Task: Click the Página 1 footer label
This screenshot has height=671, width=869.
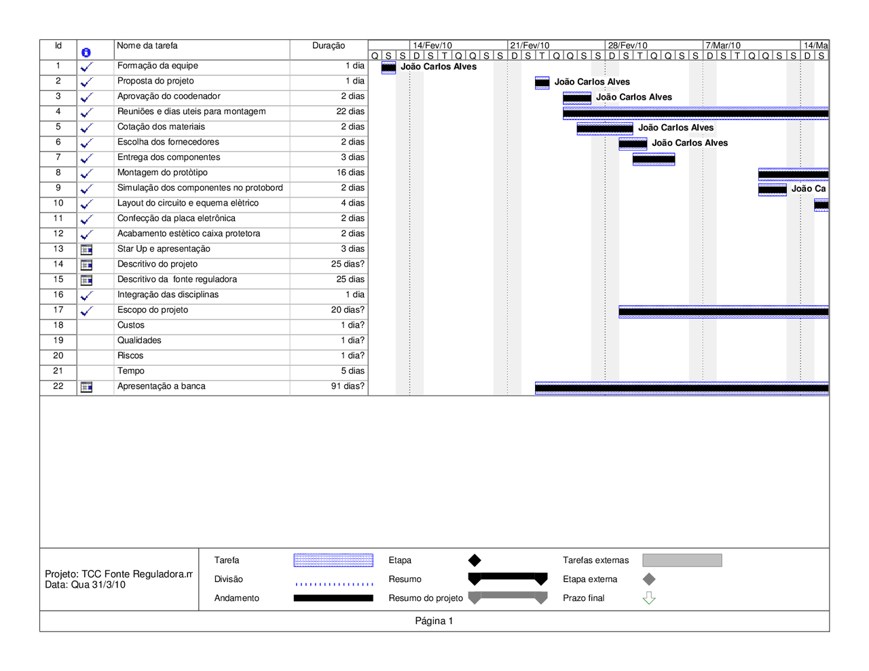Action: coord(434,620)
